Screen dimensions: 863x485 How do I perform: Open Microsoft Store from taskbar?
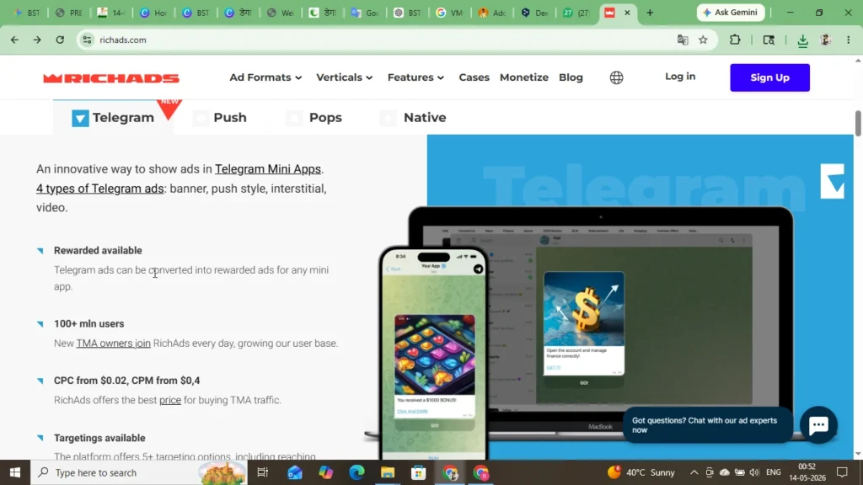coord(418,472)
